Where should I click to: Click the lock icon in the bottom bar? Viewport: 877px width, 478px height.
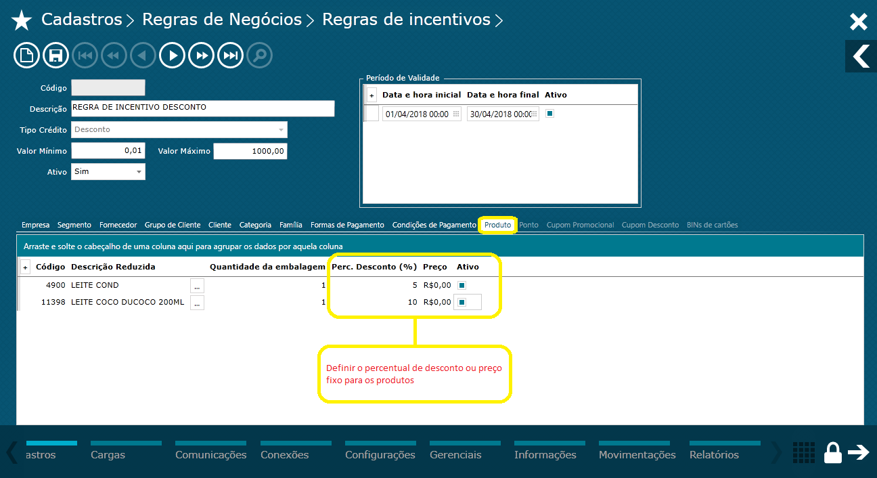pos(833,452)
